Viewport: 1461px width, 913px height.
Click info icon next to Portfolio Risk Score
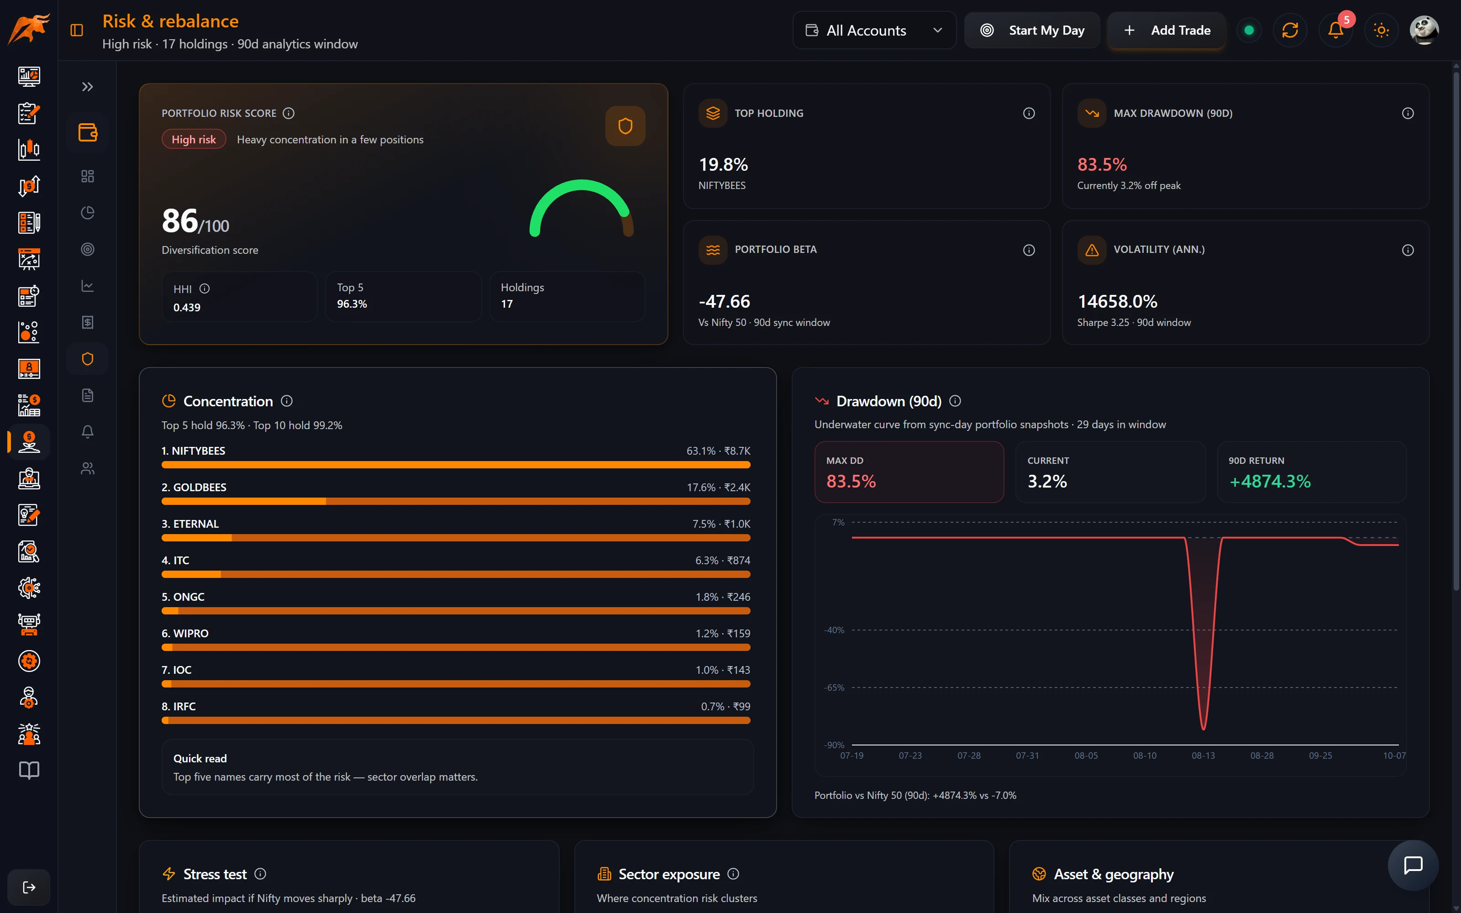(289, 113)
